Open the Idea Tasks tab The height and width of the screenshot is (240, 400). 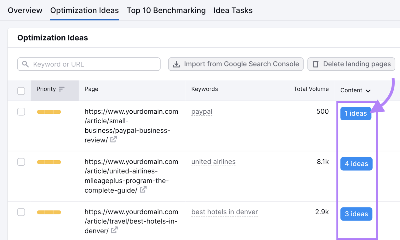(233, 10)
